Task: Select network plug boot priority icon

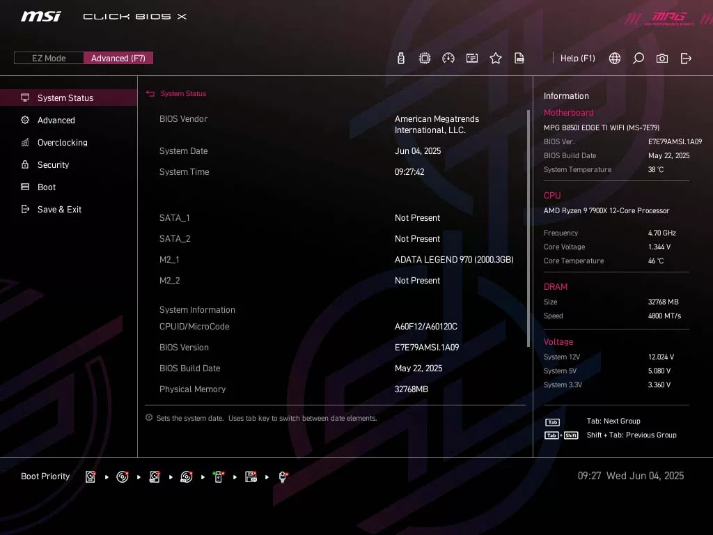Action: click(x=283, y=476)
